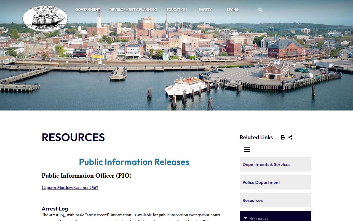Open the Government menu
Screen dimensions: 353x221
coord(87,9)
